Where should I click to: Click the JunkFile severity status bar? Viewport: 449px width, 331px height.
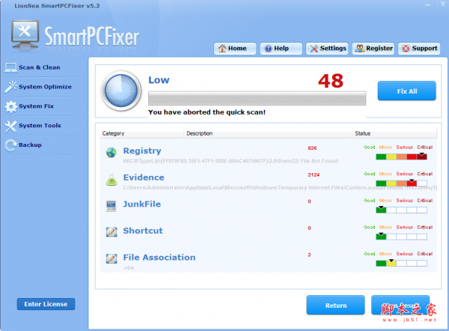click(x=401, y=210)
